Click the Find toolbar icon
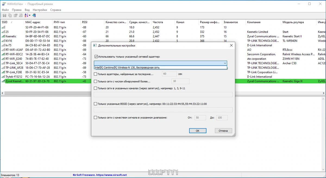The height and width of the screenshot is (178, 326). (21, 15)
